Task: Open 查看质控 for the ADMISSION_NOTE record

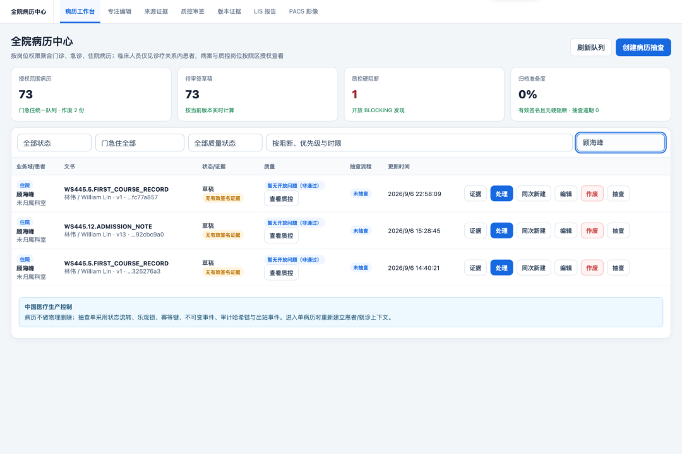Action: pos(282,236)
